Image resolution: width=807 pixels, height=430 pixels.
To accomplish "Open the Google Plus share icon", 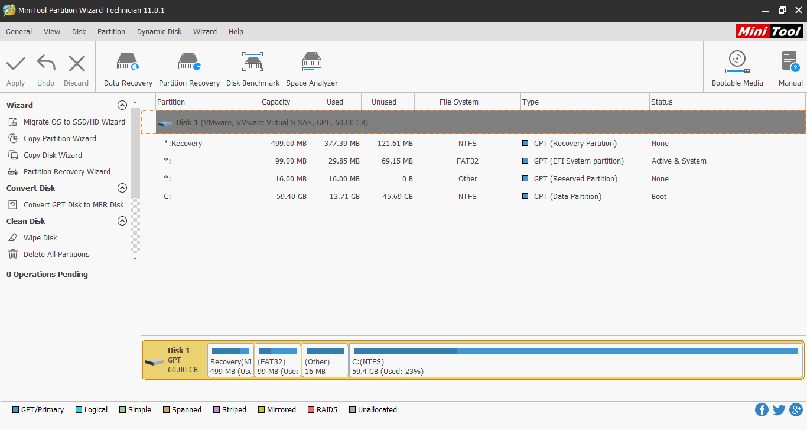I will tap(796, 410).
